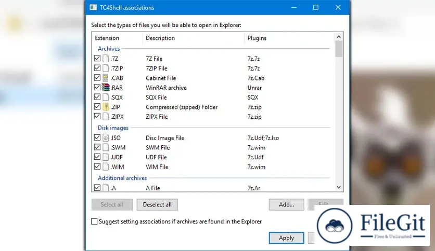The image size is (435, 251).
Task: Uncheck the .RAR extension checkbox
Action: pyautogui.click(x=97, y=87)
